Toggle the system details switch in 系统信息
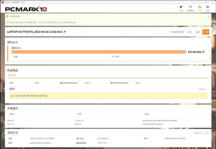The image size is (216, 149). click(206, 133)
